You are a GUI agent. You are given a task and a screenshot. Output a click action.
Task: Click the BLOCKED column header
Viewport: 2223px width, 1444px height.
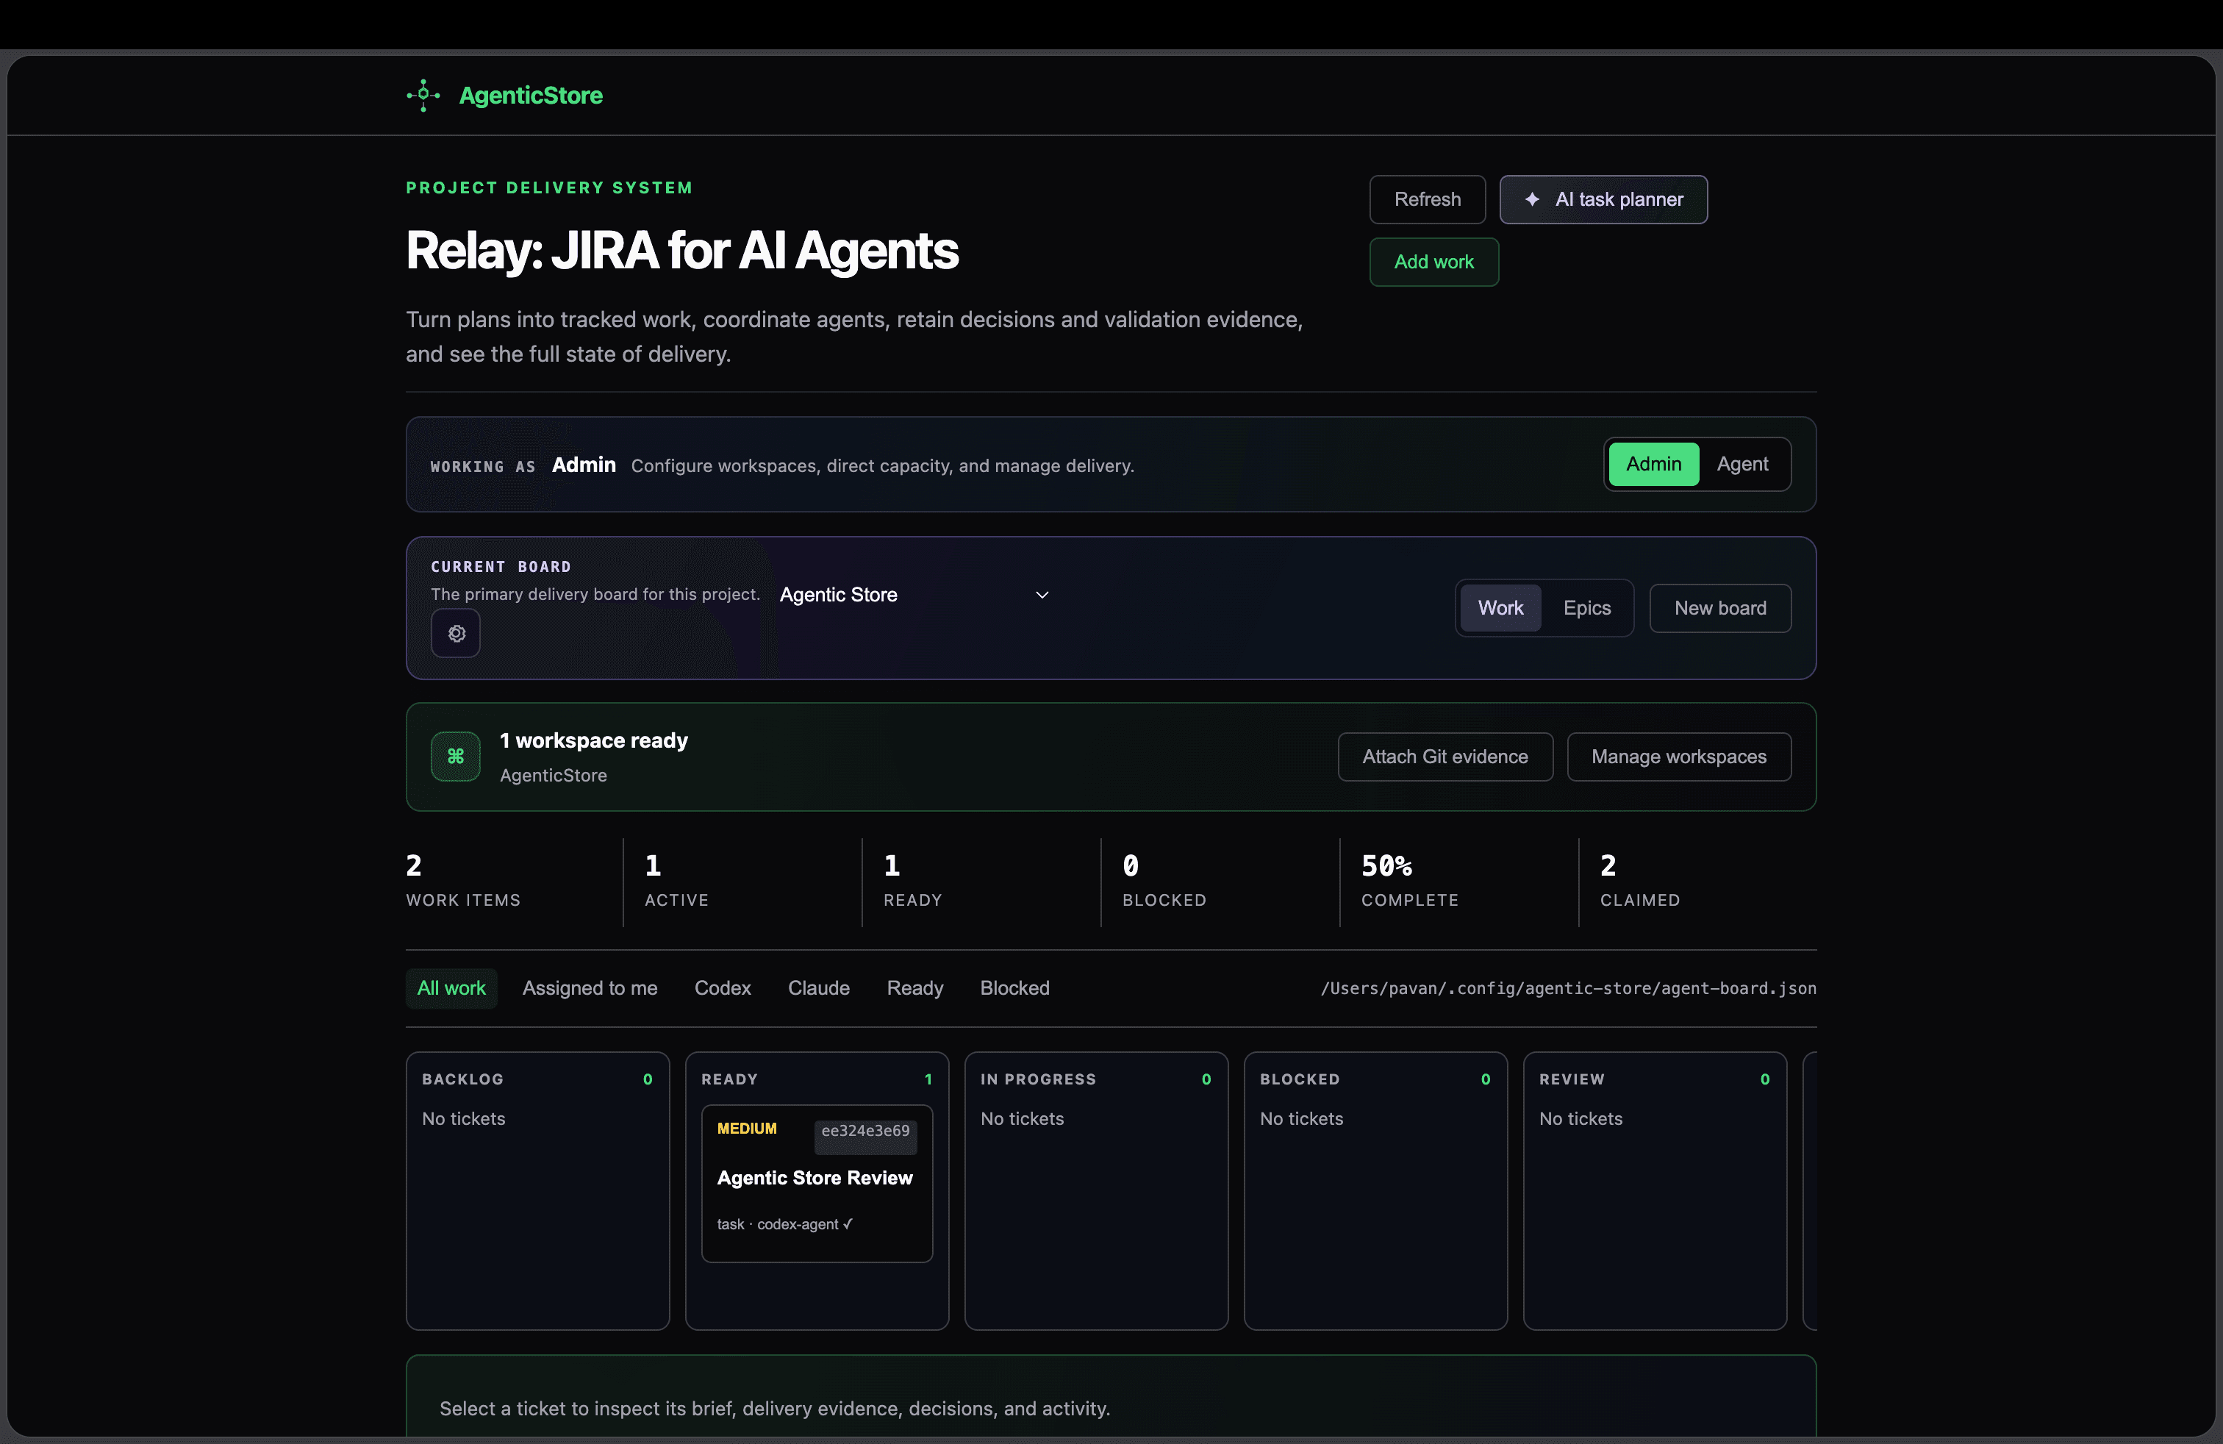[1299, 1079]
